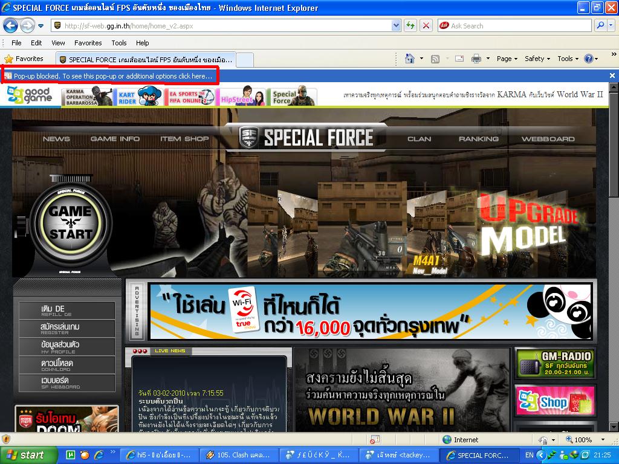Open the File menu
Screen dimensions: 619x464
pyautogui.click(x=16, y=43)
